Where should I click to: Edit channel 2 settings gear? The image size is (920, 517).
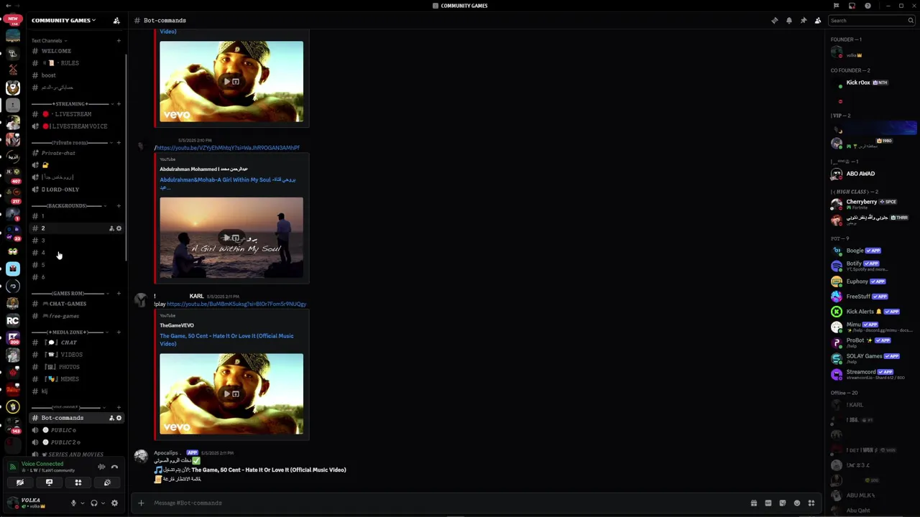[119, 228]
